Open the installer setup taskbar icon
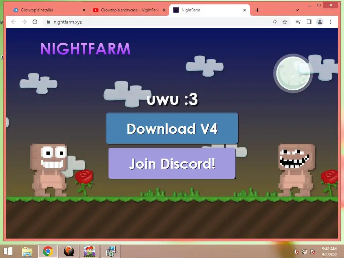 click(x=110, y=251)
